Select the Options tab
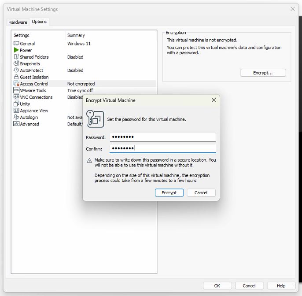This screenshot has width=302, height=296. click(39, 22)
